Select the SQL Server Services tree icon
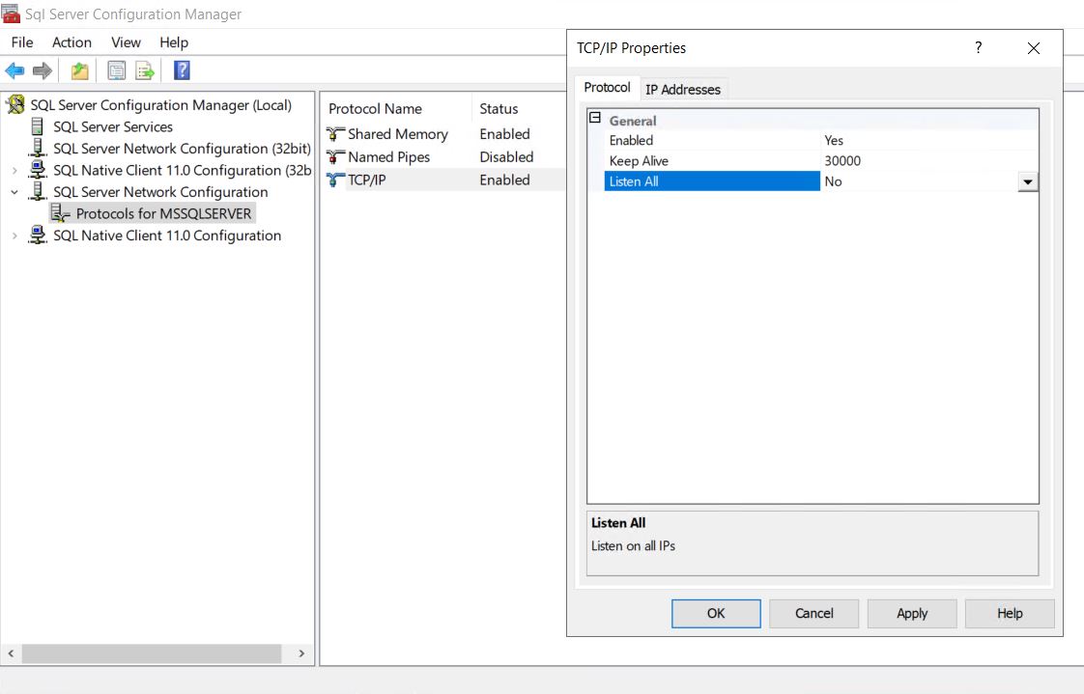Viewport: 1084px width, 694px height. click(38, 126)
